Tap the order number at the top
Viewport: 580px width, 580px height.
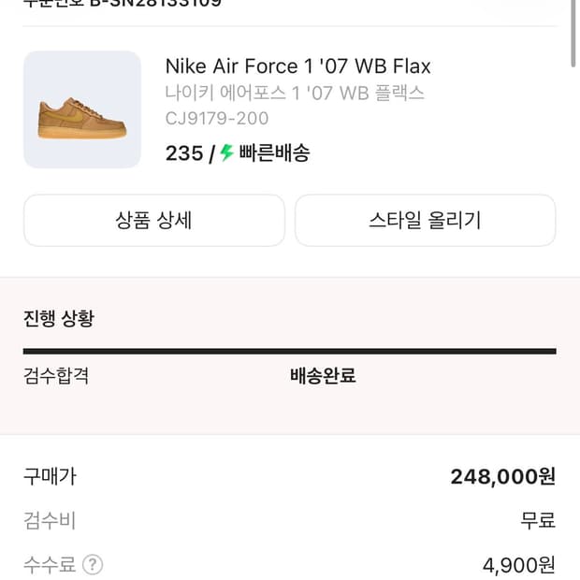click(x=122, y=4)
